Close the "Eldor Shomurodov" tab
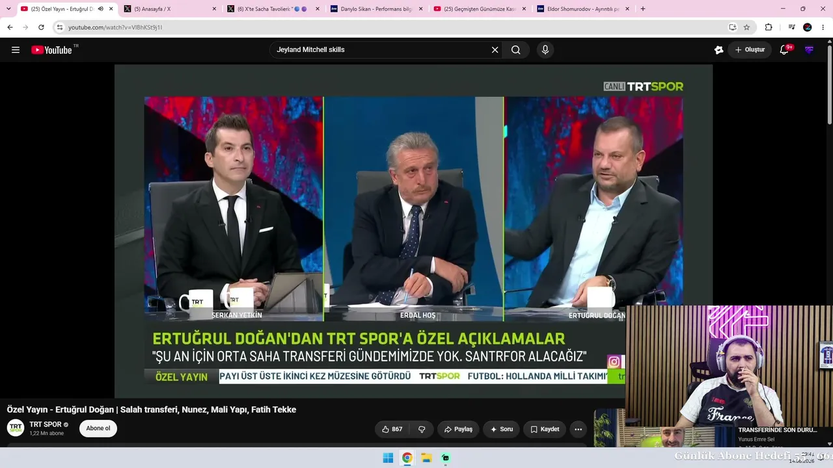 click(627, 9)
